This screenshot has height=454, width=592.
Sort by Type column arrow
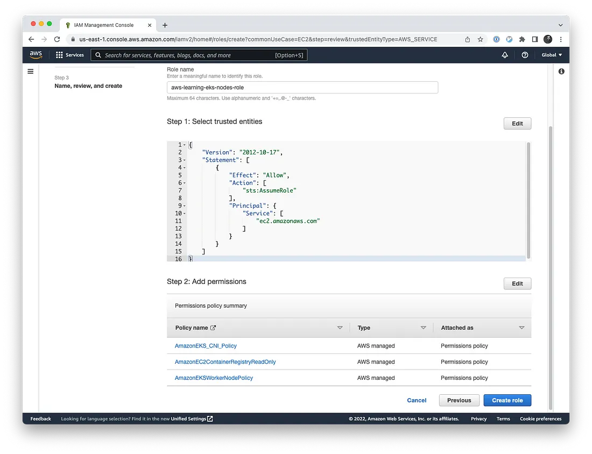pyautogui.click(x=423, y=328)
